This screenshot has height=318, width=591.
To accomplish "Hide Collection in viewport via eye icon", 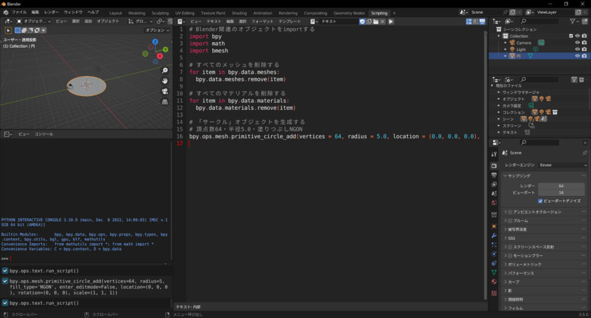I will (x=577, y=36).
